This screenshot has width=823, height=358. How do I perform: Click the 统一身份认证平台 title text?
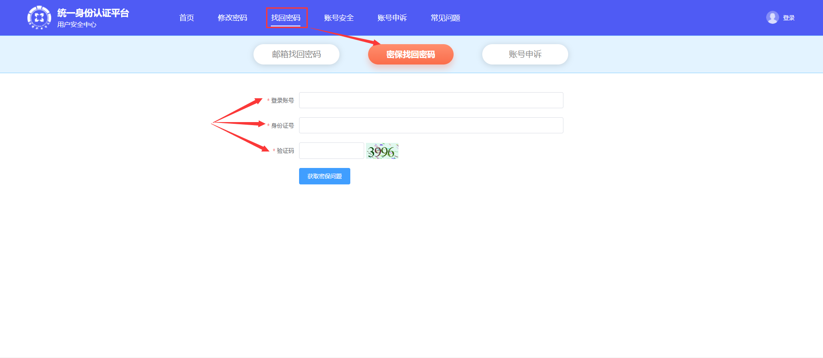tap(93, 13)
